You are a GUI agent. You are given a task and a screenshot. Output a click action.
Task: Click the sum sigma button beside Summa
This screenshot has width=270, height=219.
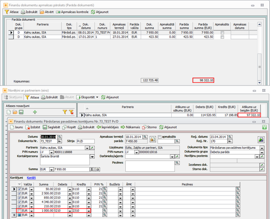92,170
